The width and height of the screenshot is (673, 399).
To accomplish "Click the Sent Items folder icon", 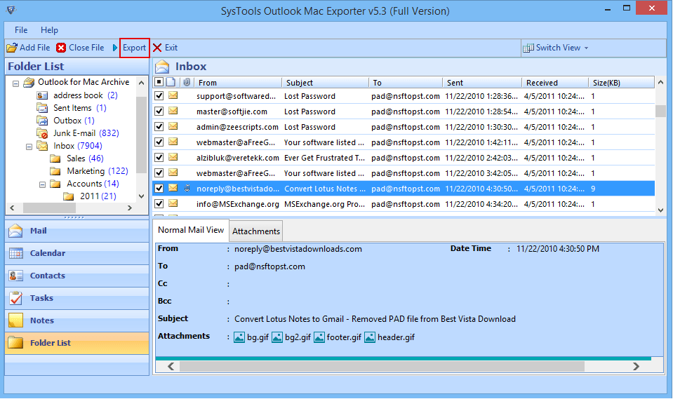I will point(42,108).
